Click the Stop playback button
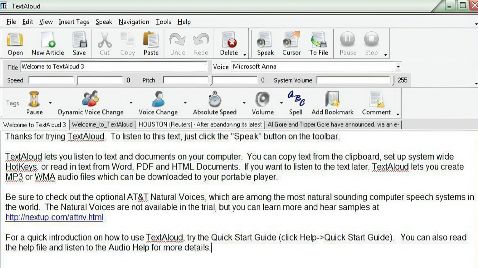Screen dimensions: 478x268 (x=371, y=44)
